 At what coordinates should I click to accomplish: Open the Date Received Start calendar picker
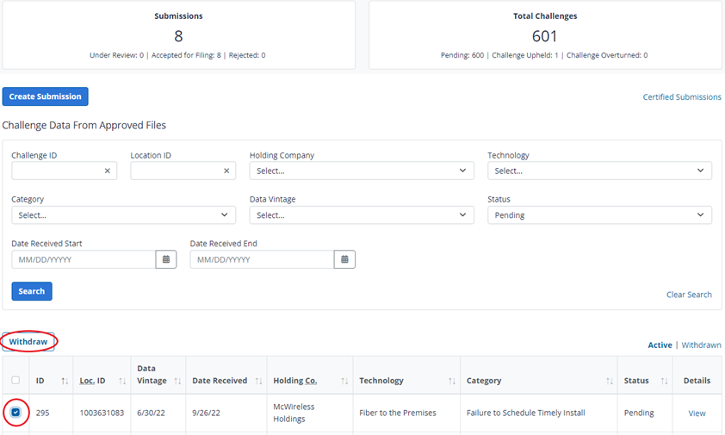pos(166,259)
